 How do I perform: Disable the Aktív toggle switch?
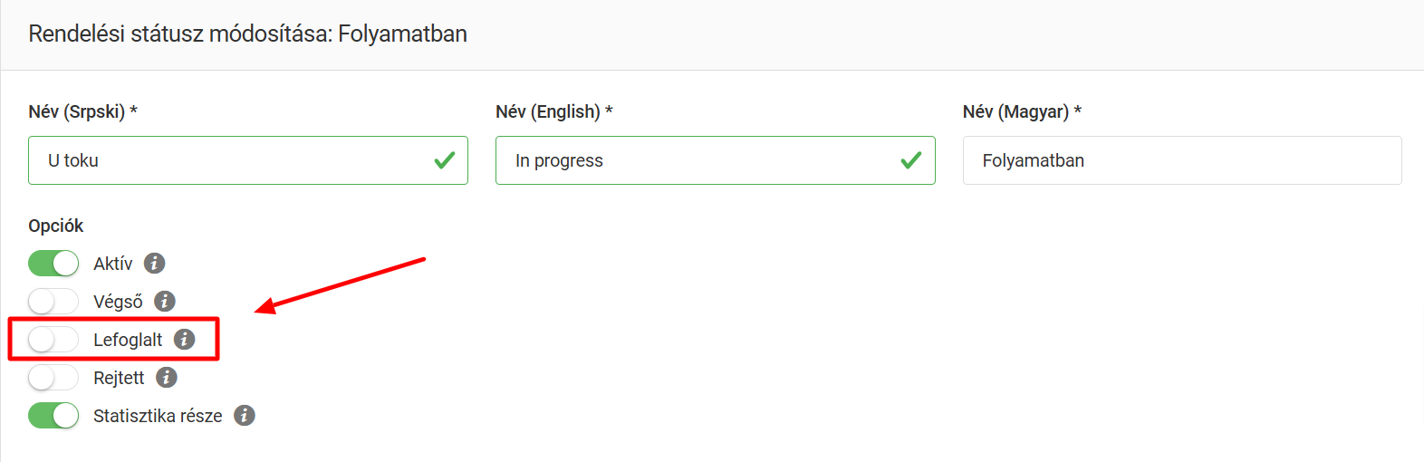point(53,264)
